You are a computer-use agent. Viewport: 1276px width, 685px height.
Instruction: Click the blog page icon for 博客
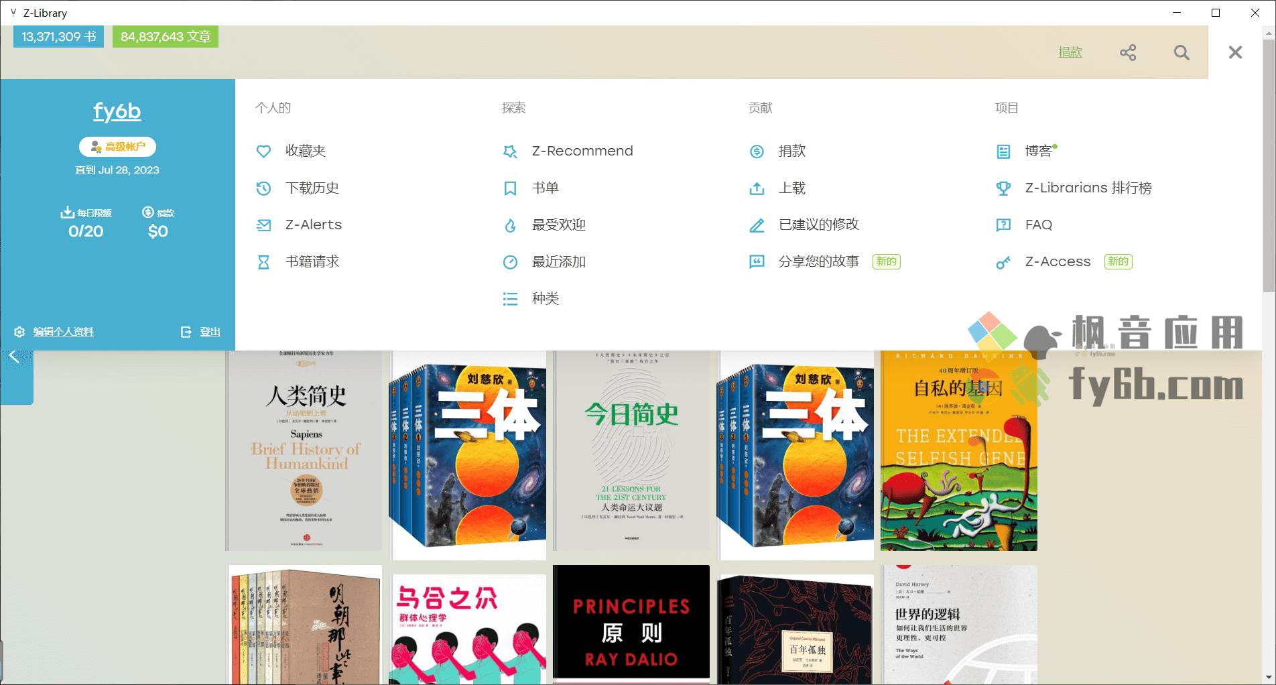coord(1003,151)
